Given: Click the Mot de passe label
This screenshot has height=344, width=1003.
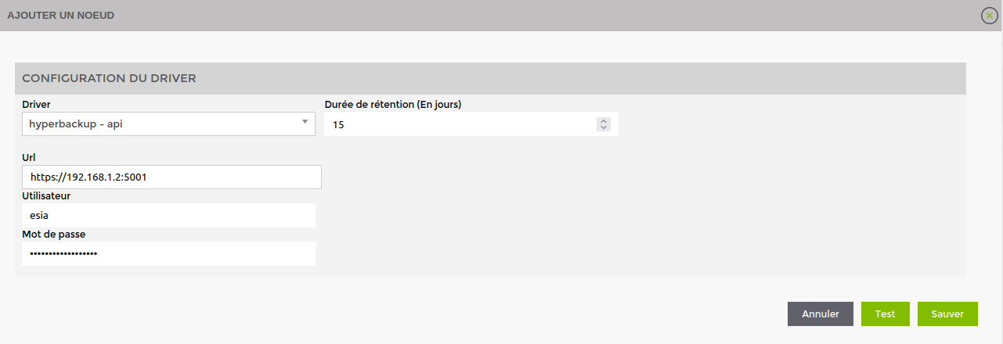Looking at the screenshot, I should [x=54, y=234].
